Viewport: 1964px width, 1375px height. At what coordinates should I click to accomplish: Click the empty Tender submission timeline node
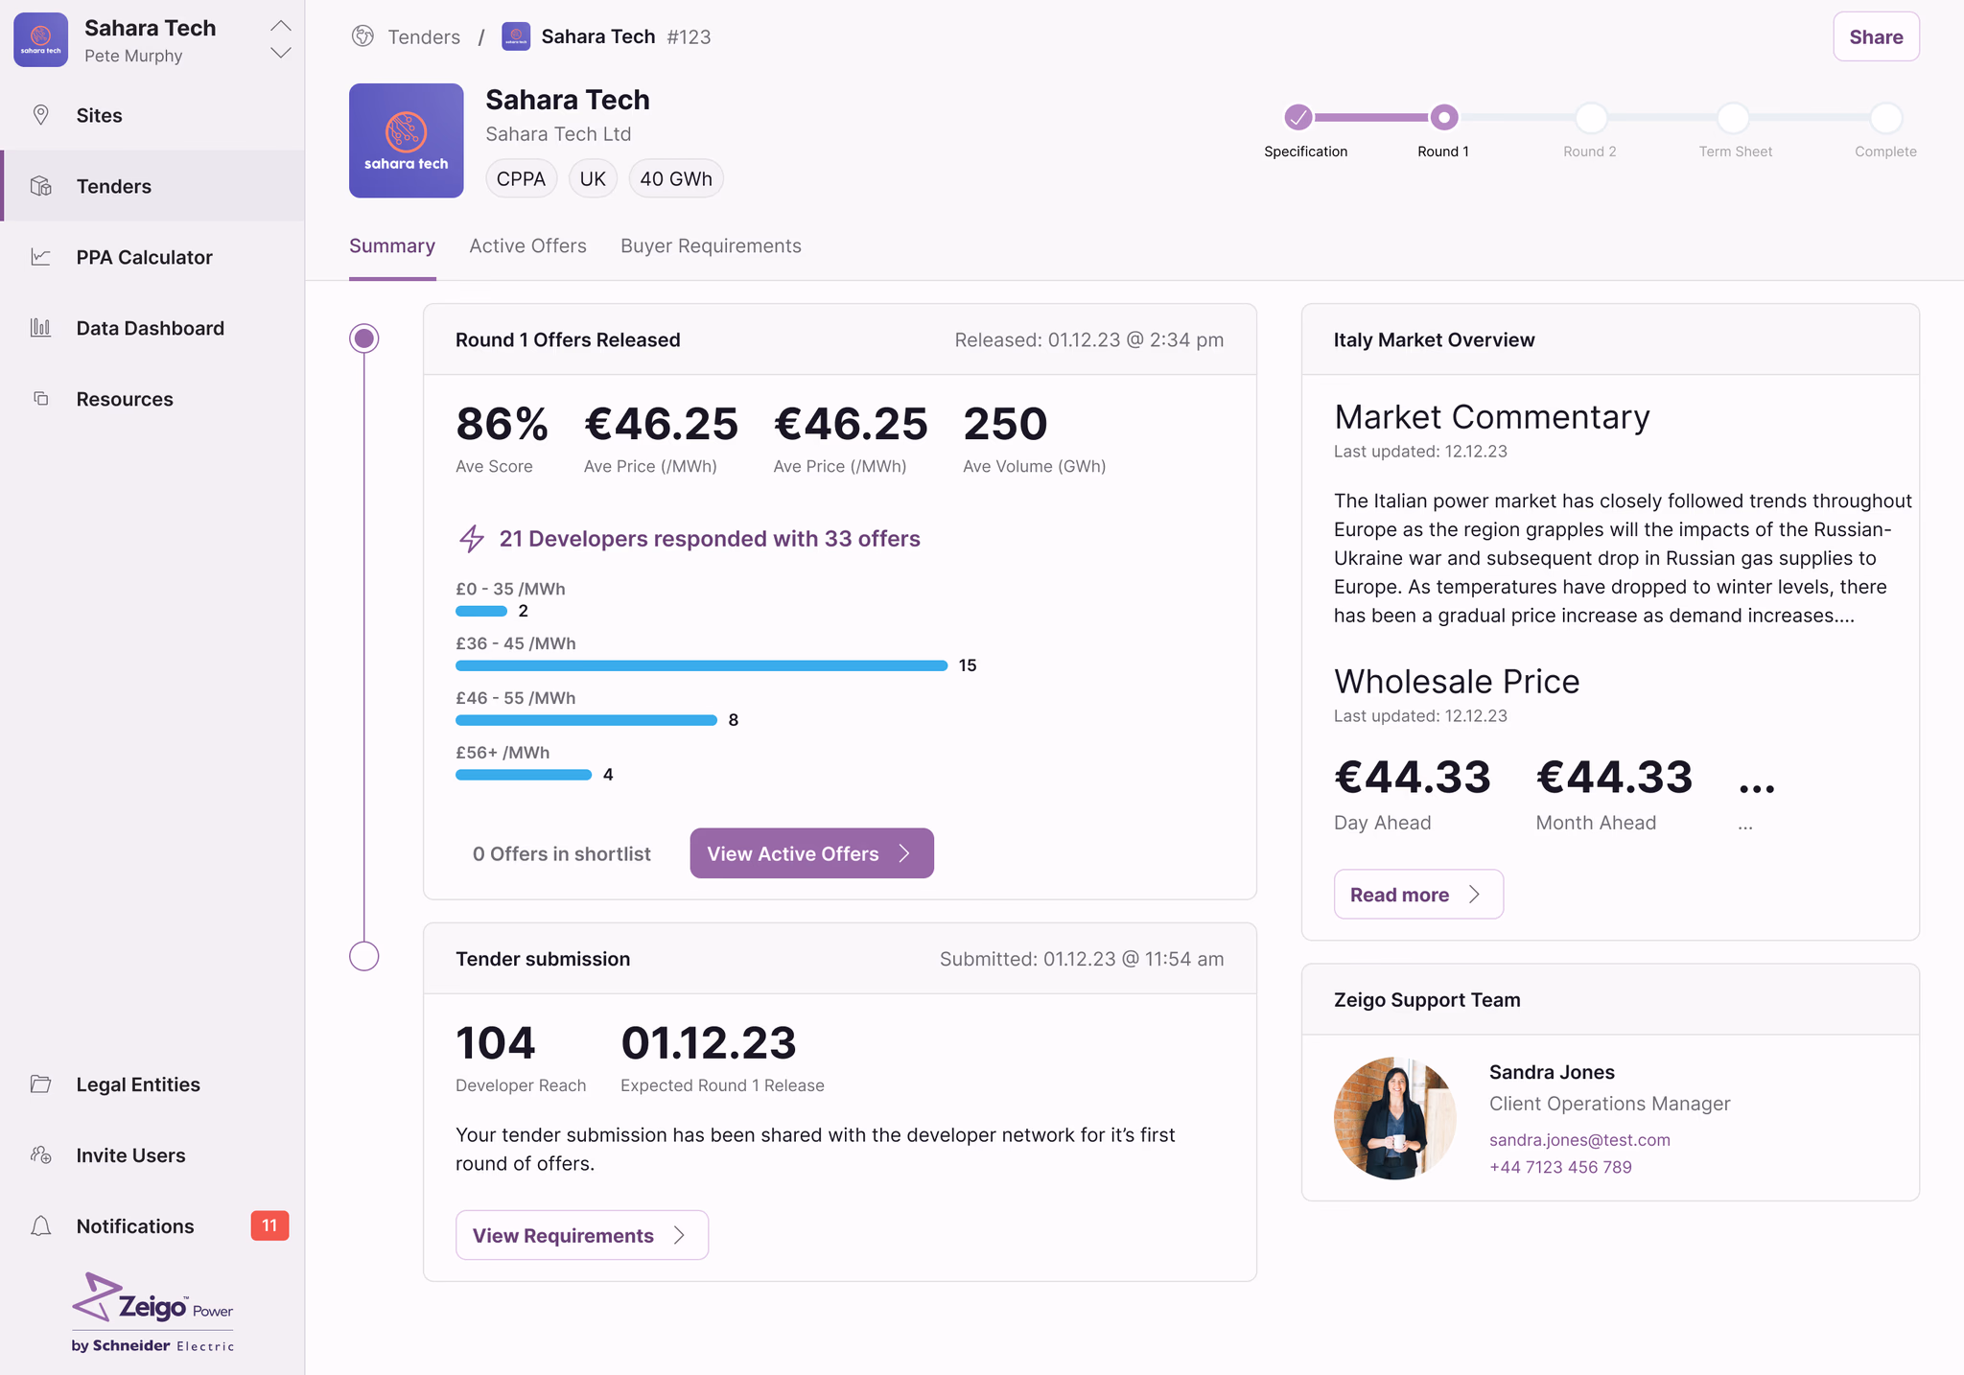(x=363, y=956)
